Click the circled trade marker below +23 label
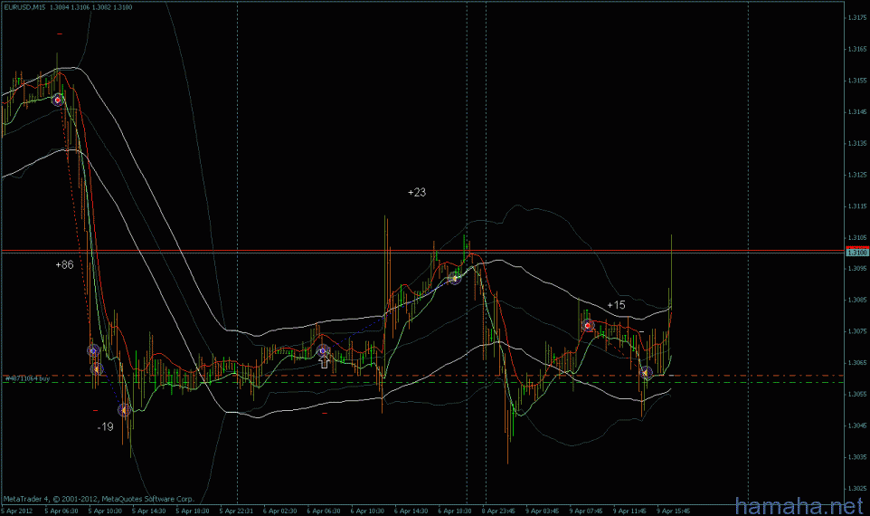870x516 pixels. tap(455, 279)
